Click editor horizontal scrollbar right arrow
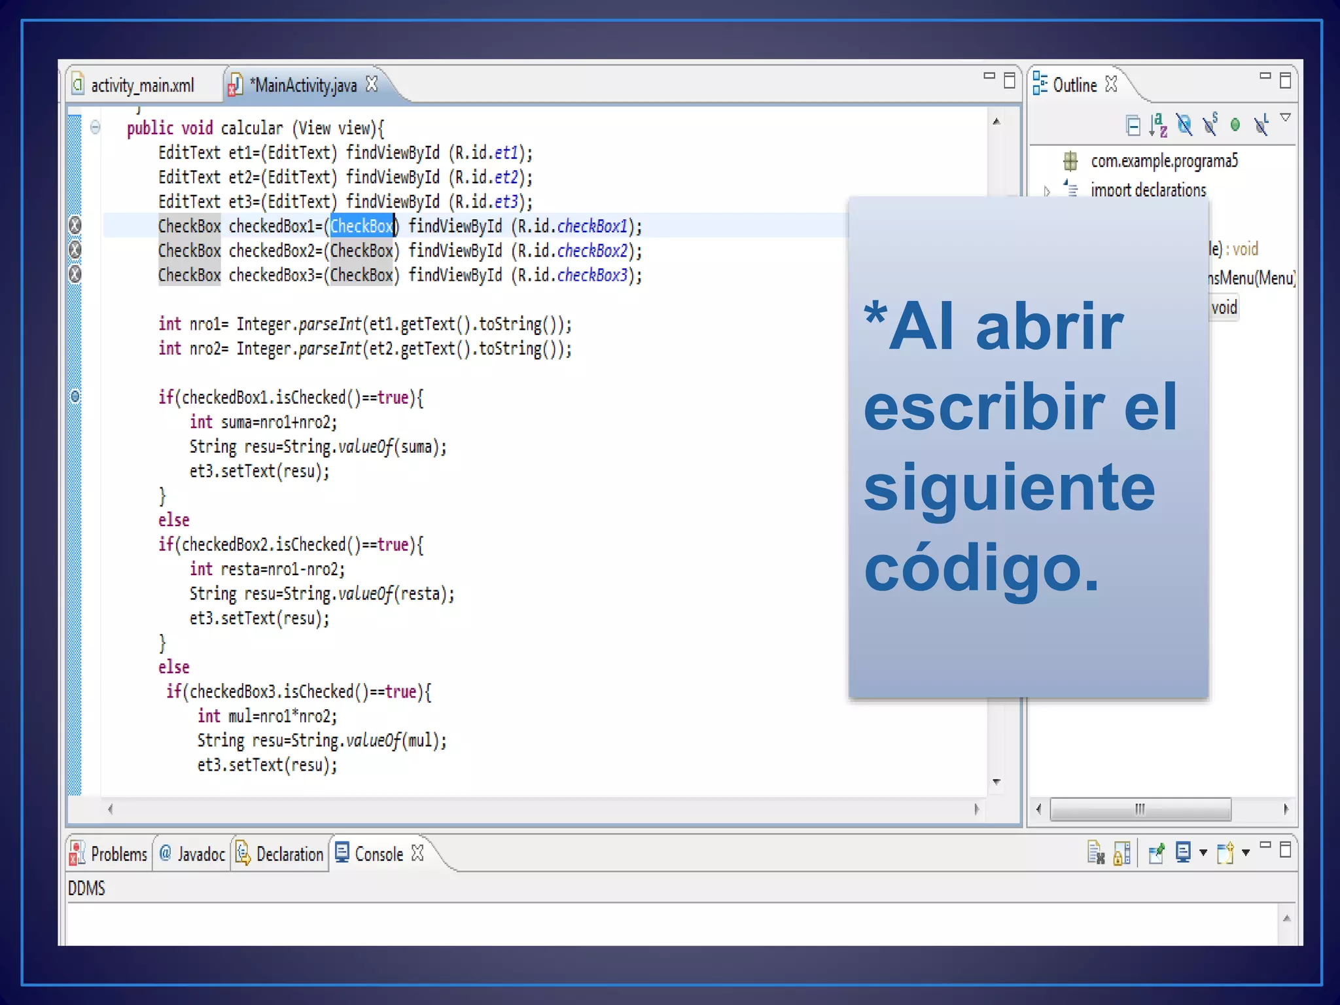Image resolution: width=1340 pixels, height=1005 pixels. pyautogui.click(x=976, y=809)
